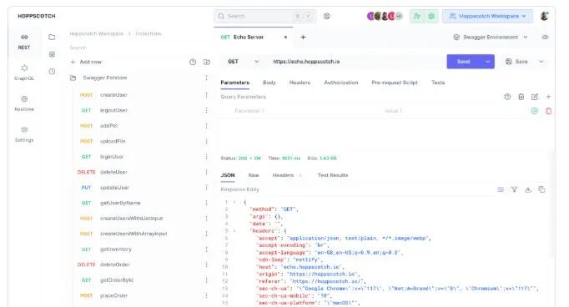
Task: Toggle environment preview eye icon
Action: 545,37
